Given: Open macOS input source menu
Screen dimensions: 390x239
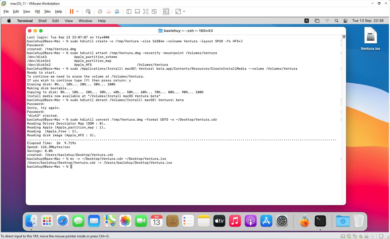Looking at the screenshot, I should click(x=307, y=21).
